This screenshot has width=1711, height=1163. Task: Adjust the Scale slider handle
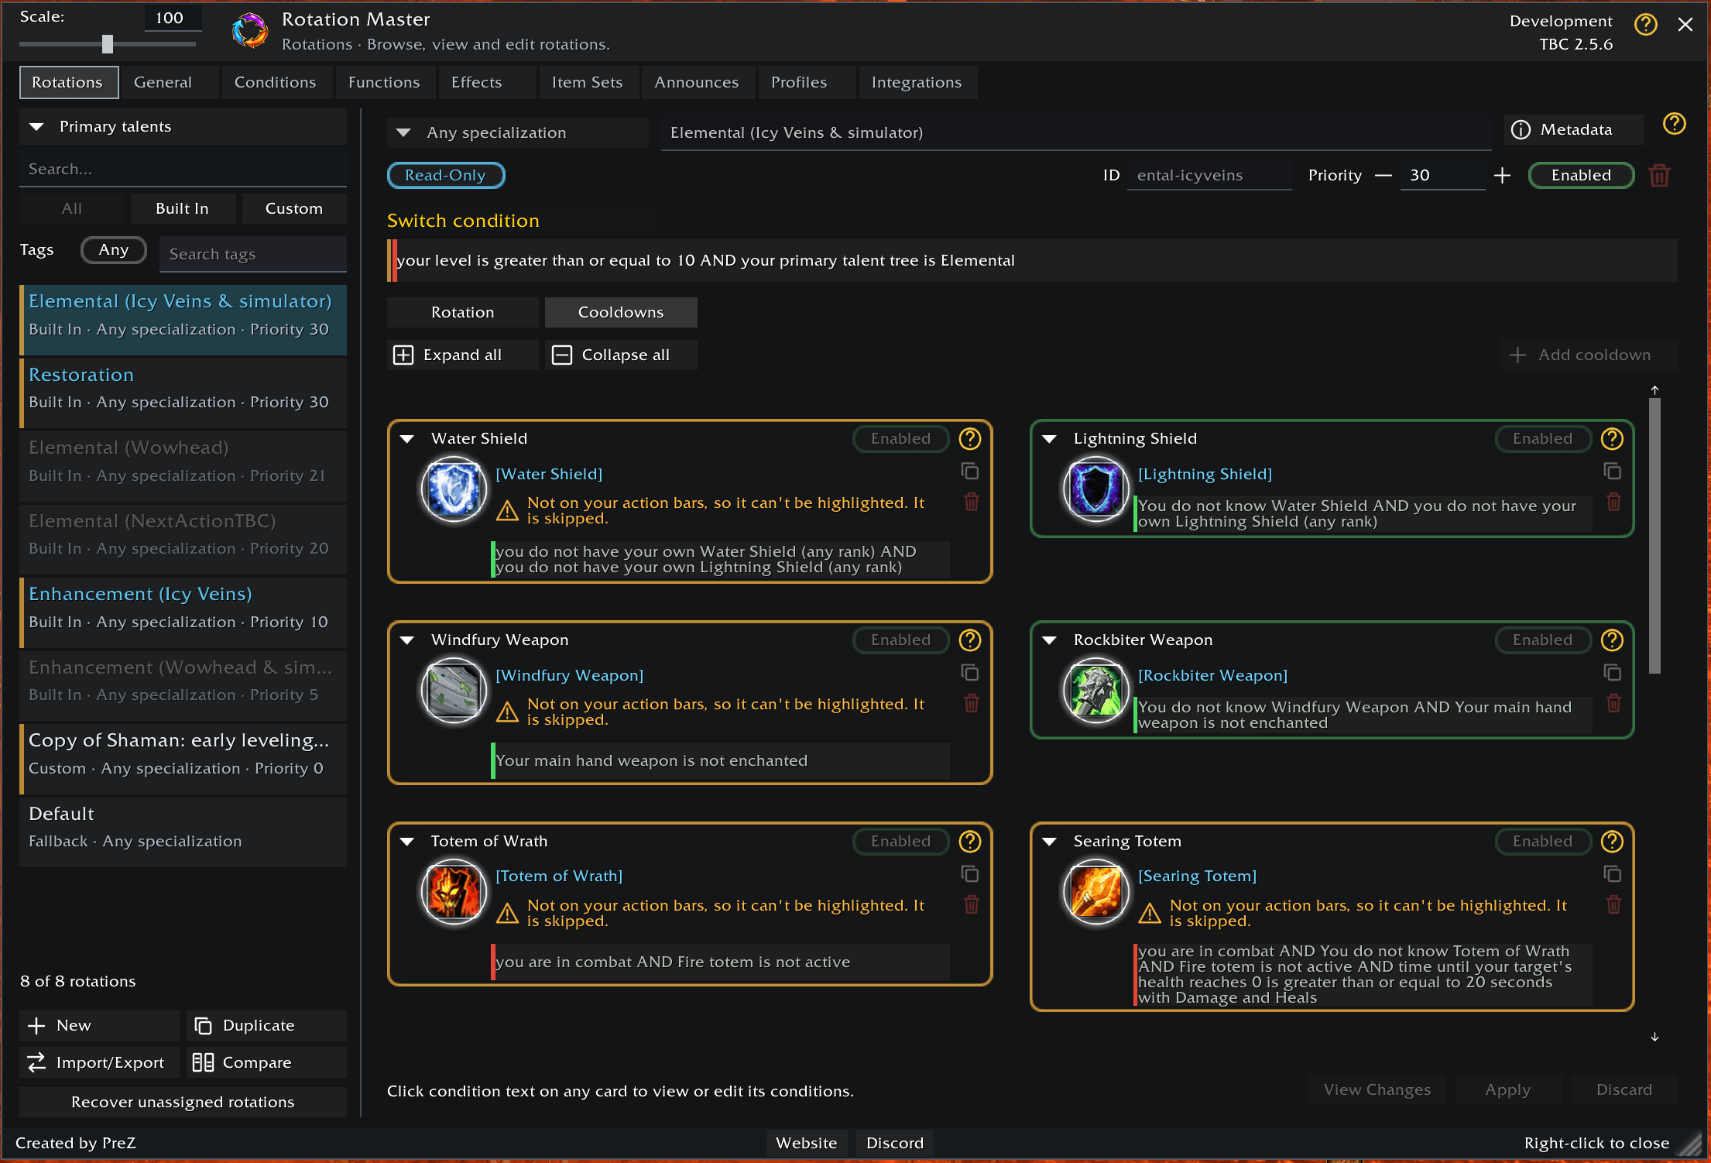[x=108, y=44]
